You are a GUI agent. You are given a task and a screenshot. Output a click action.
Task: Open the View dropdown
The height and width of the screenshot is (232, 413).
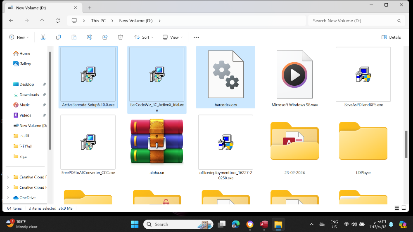[x=173, y=37]
